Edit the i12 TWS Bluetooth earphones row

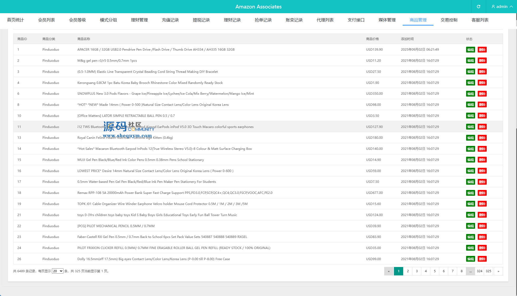[x=470, y=127]
